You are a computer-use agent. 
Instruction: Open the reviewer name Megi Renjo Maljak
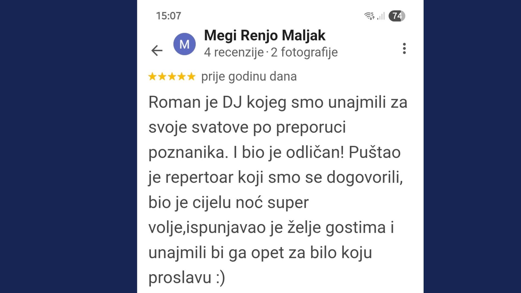265,35
